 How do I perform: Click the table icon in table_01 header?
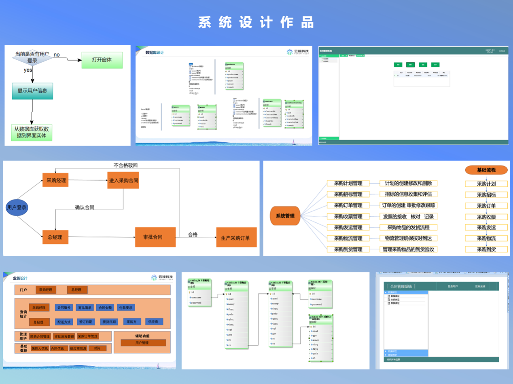tap(226, 283)
